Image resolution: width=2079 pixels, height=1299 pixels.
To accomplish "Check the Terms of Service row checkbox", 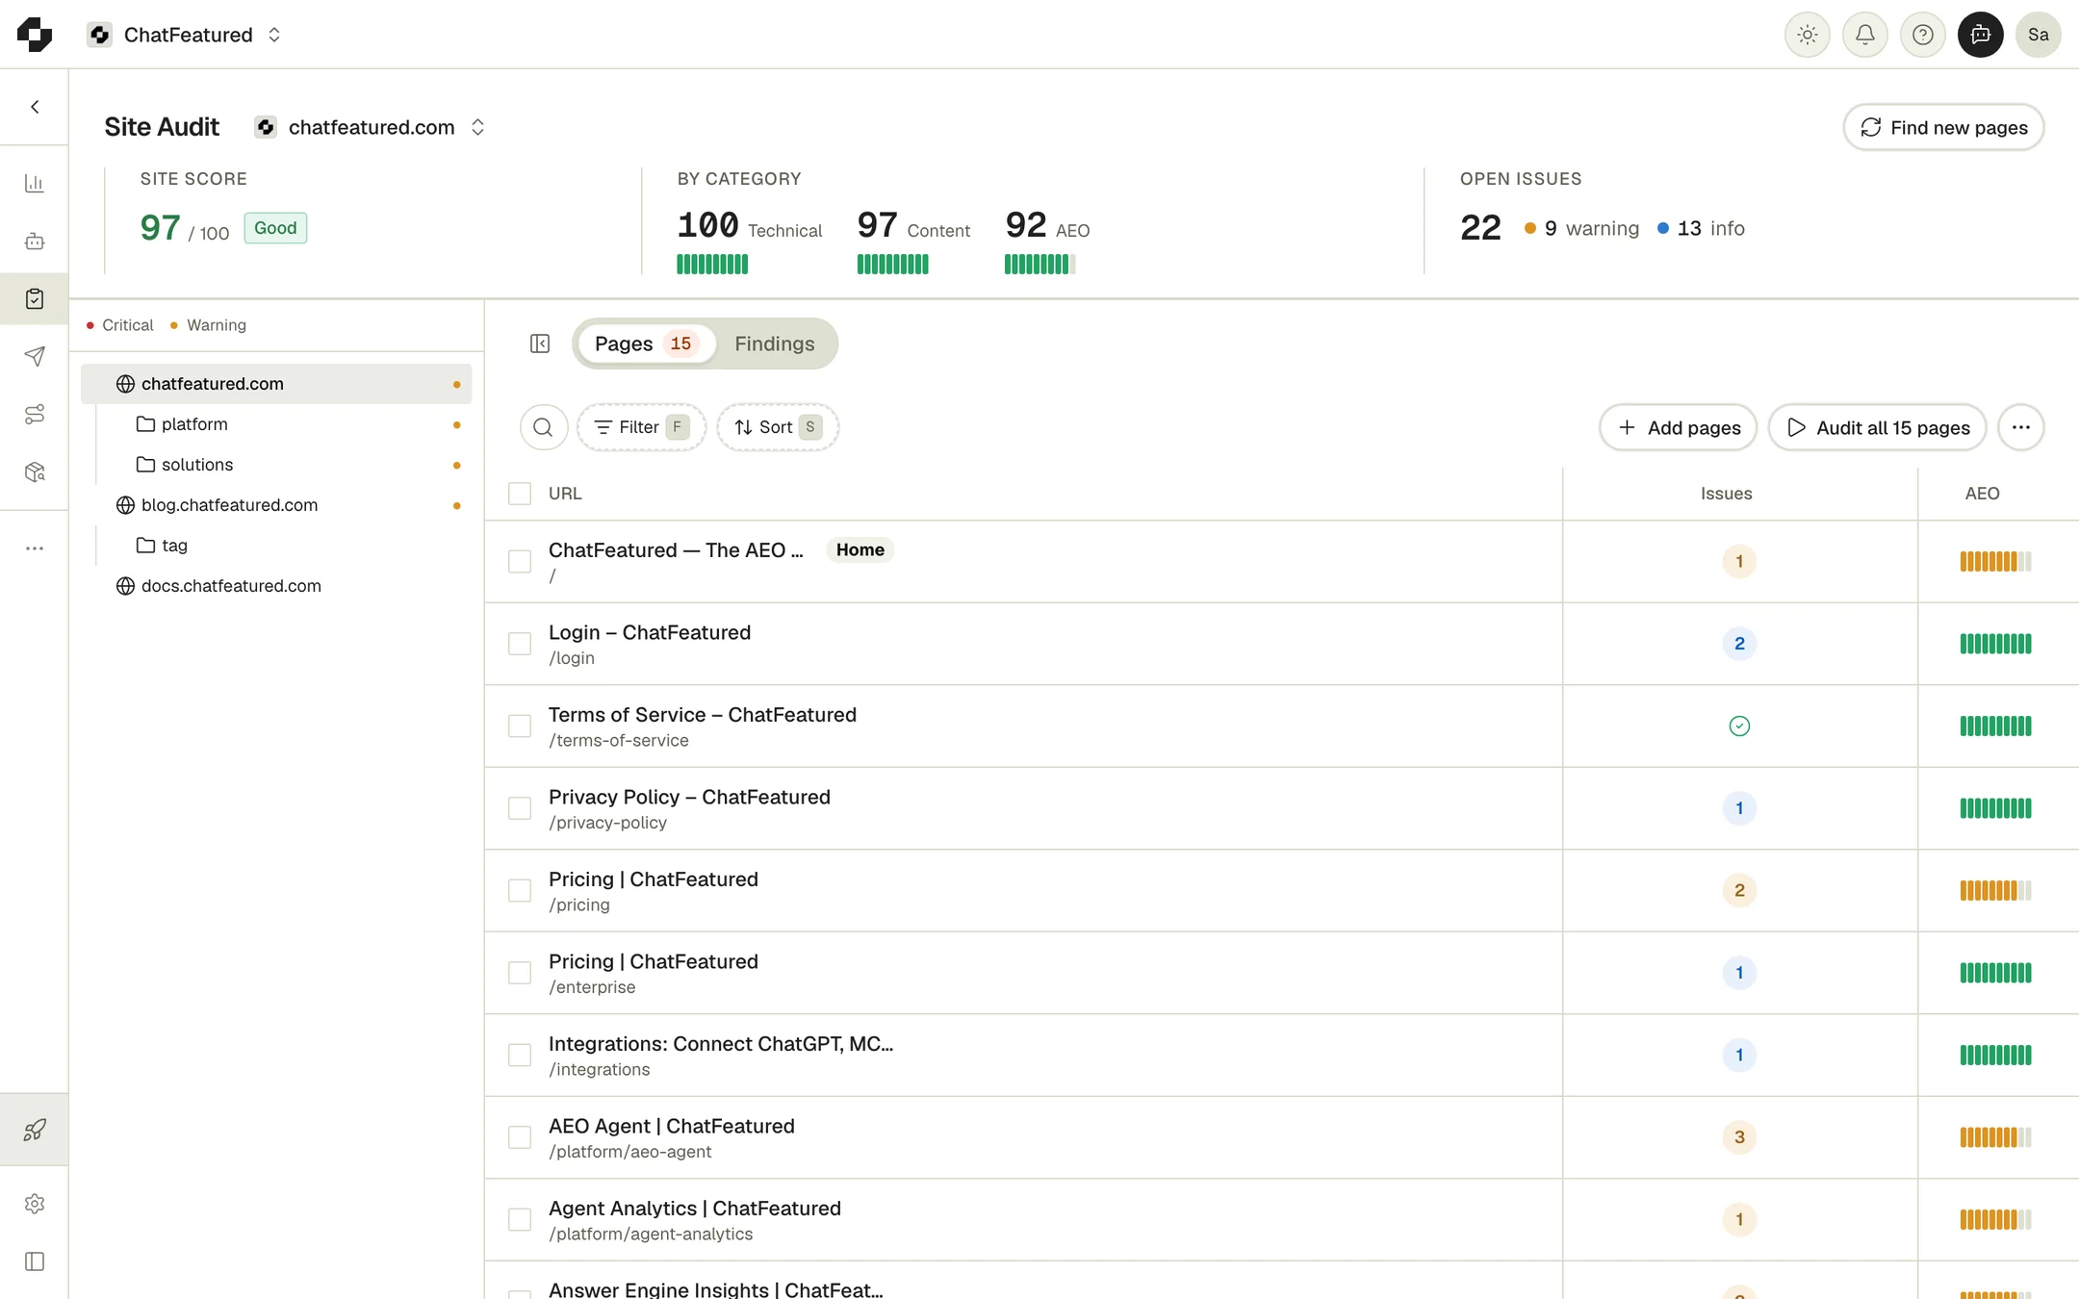I will [520, 726].
